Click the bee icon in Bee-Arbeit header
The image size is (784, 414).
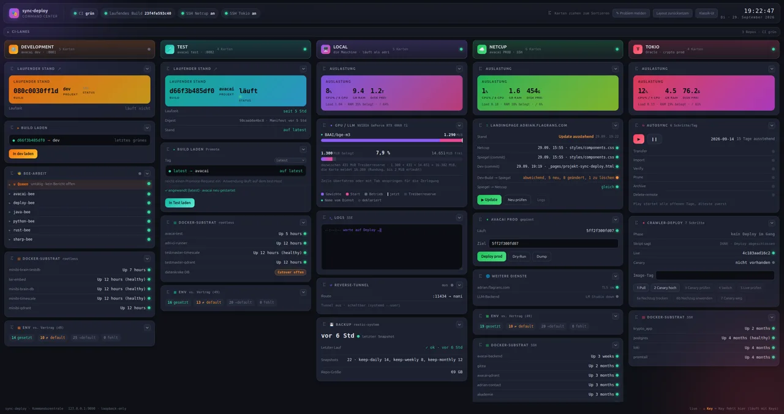20,173
